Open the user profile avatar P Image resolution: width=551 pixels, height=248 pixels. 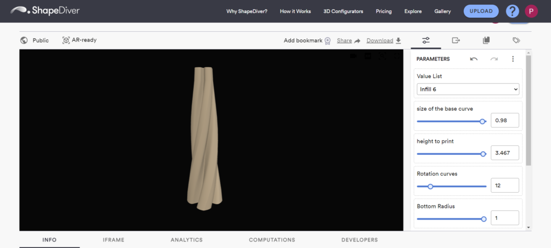click(x=531, y=11)
